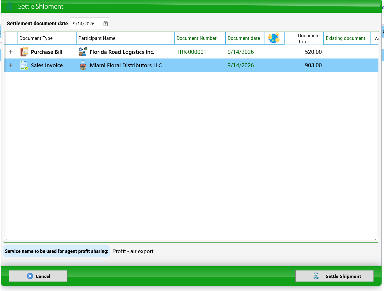The image size is (384, 291).
Task: Sort by Document date column header
Action: click(245, 38)
